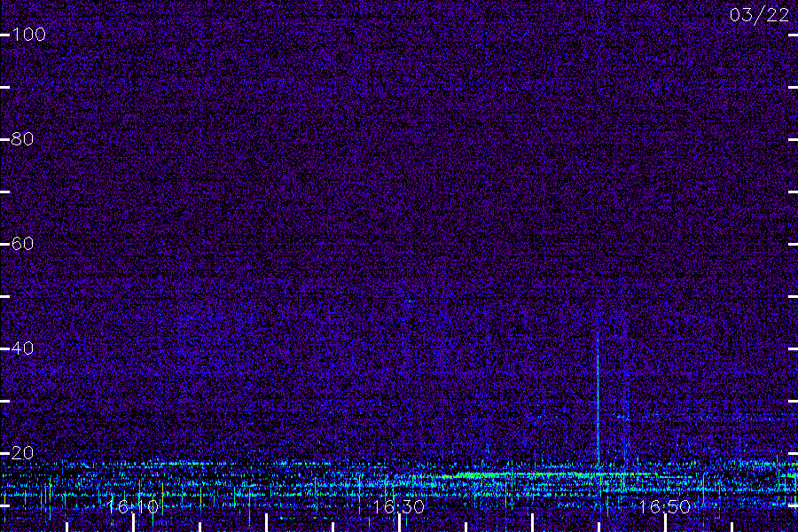Click the 20 frequency axis label

pos(22,453)
